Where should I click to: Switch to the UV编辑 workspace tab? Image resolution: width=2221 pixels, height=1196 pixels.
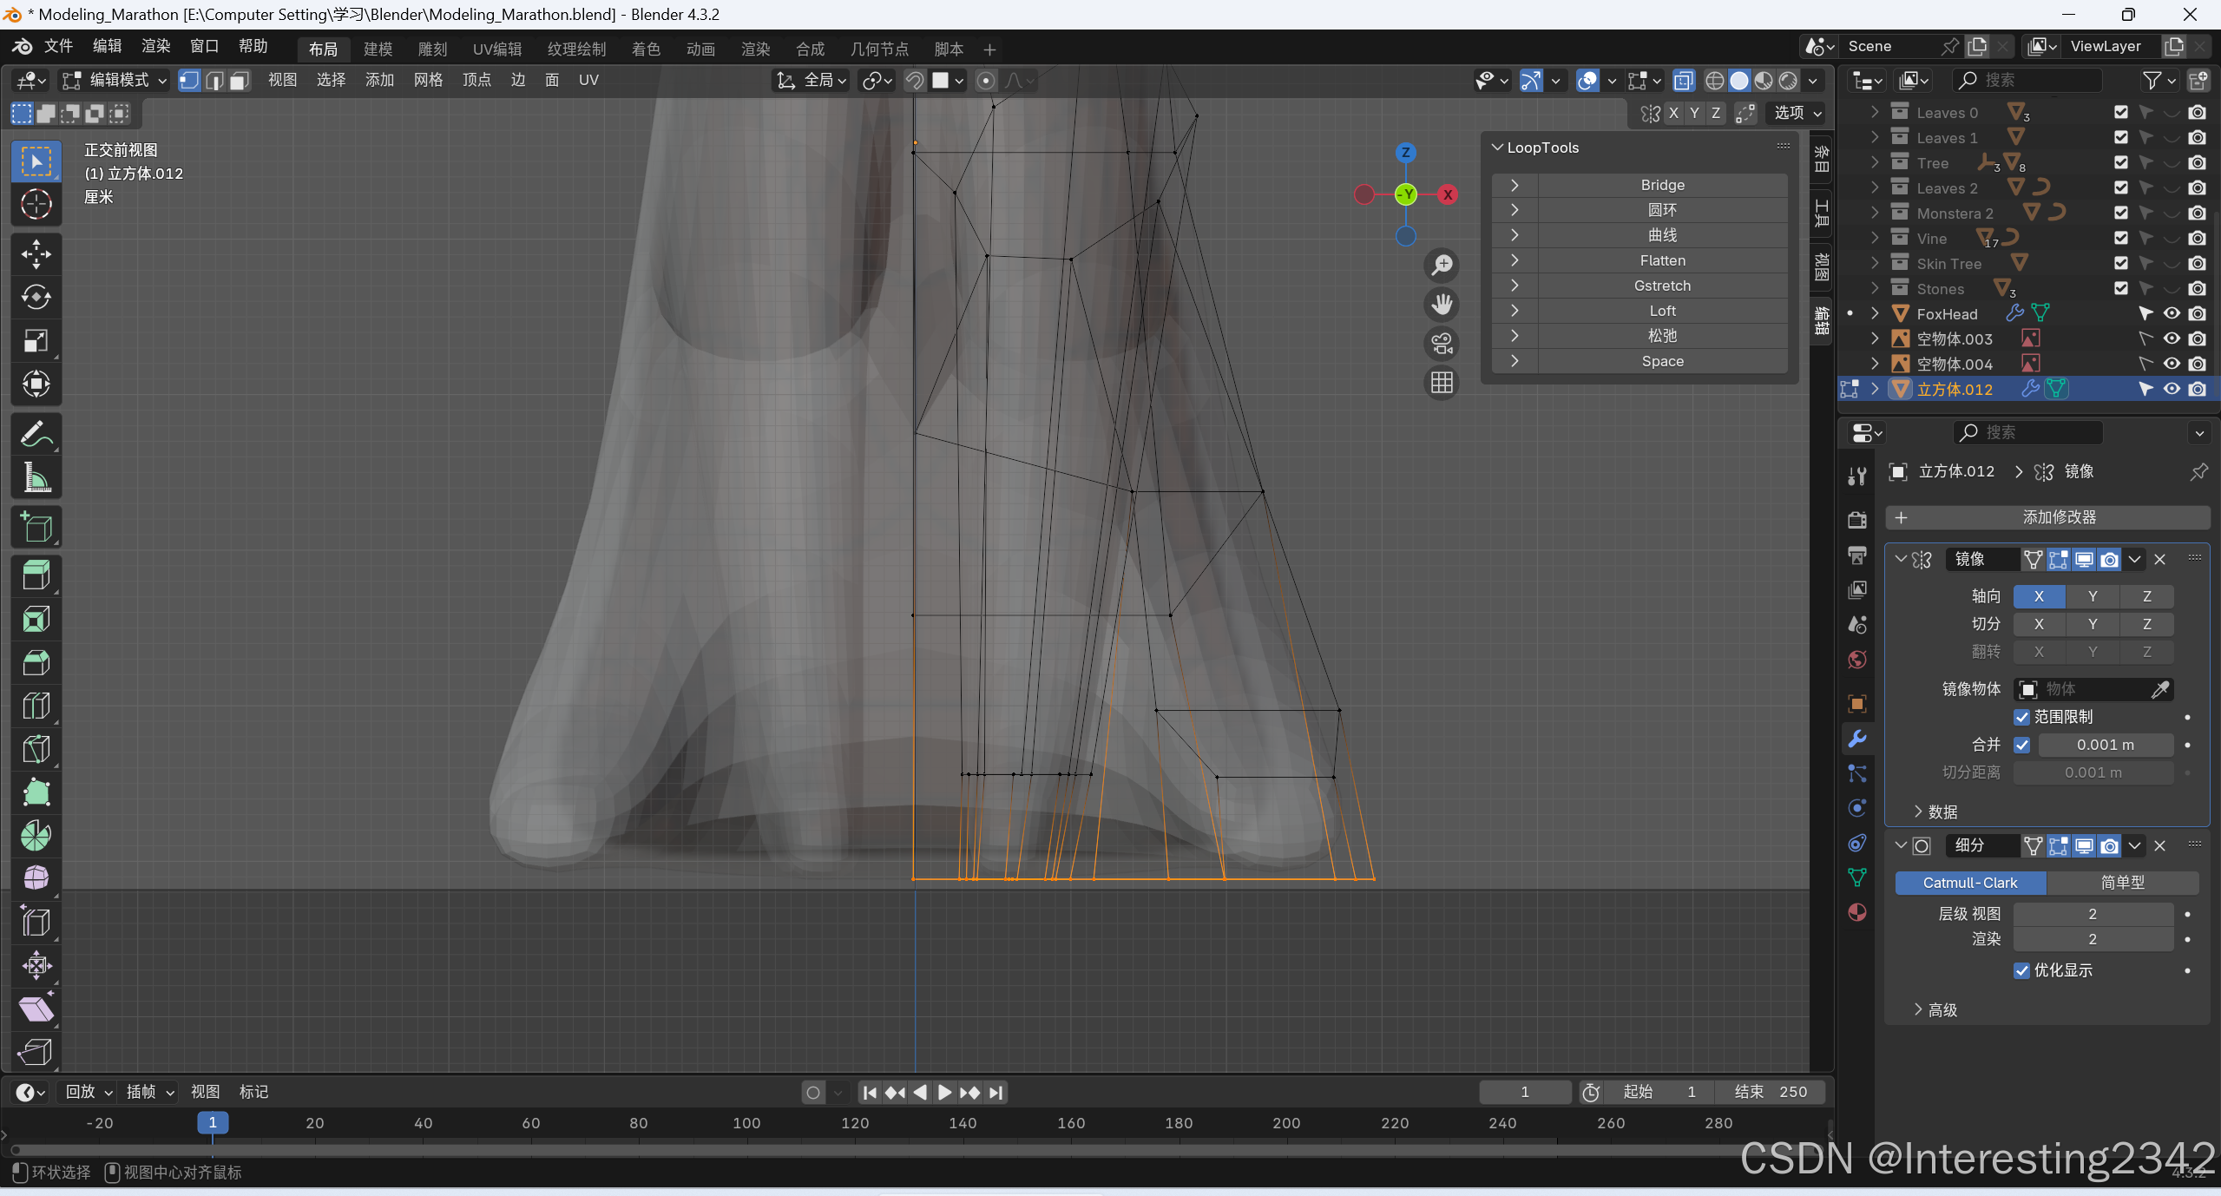pyautogui.click(x=496, y=49)
